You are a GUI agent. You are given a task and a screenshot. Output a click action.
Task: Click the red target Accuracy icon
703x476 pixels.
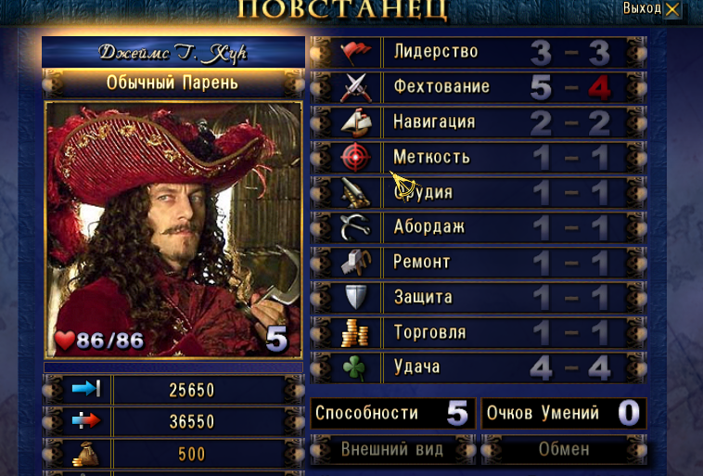tap(356, 158)
